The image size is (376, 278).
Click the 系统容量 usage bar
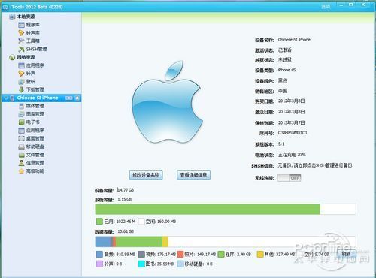pos(226,209)
